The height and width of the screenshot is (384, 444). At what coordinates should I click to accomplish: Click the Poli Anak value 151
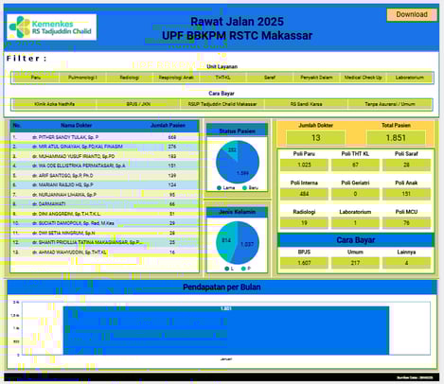pyautogui.click(x=406, y=194)
